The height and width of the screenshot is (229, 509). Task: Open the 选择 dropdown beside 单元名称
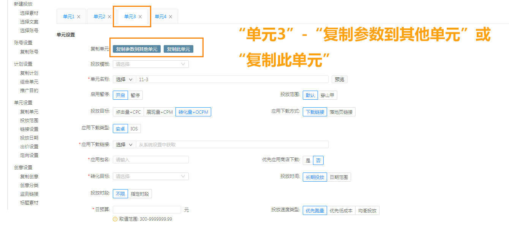[x=124, y=79]
